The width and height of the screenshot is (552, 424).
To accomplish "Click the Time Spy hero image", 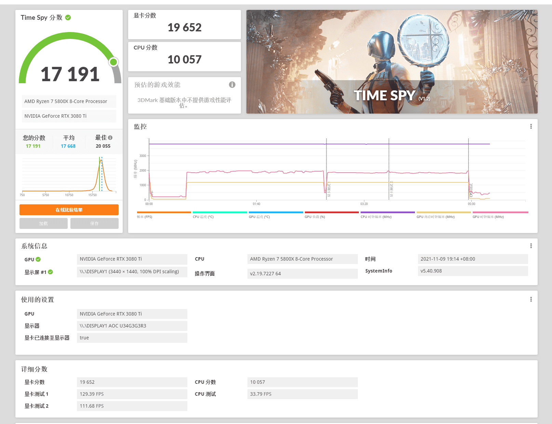I will click(392, 62).
